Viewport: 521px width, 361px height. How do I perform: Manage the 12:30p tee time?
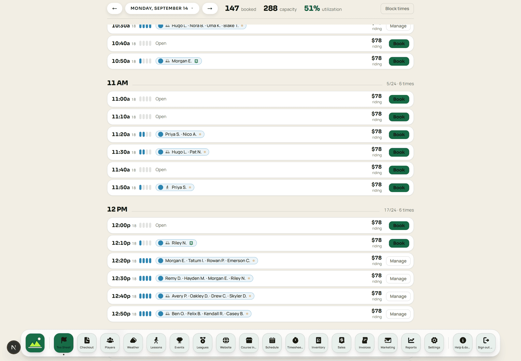398,278
